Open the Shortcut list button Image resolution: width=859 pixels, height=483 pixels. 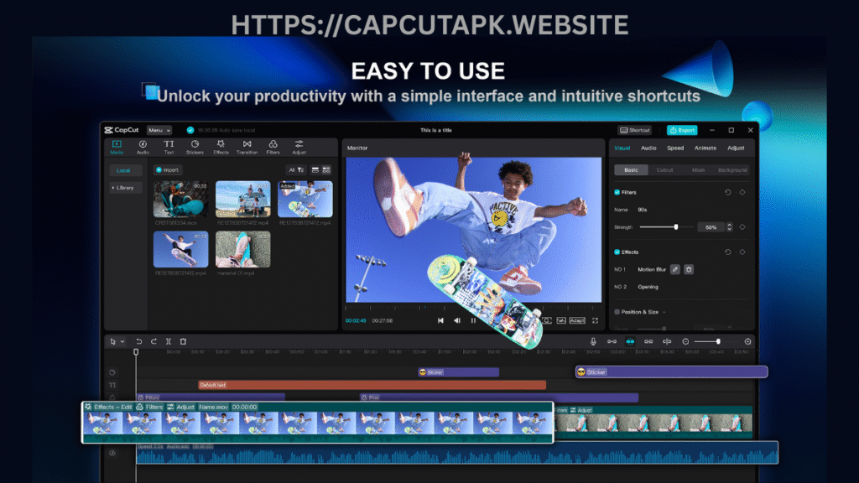(x=634, y=130)
